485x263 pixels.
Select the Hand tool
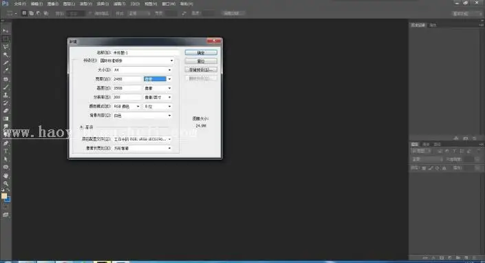[x=6, y=176]
